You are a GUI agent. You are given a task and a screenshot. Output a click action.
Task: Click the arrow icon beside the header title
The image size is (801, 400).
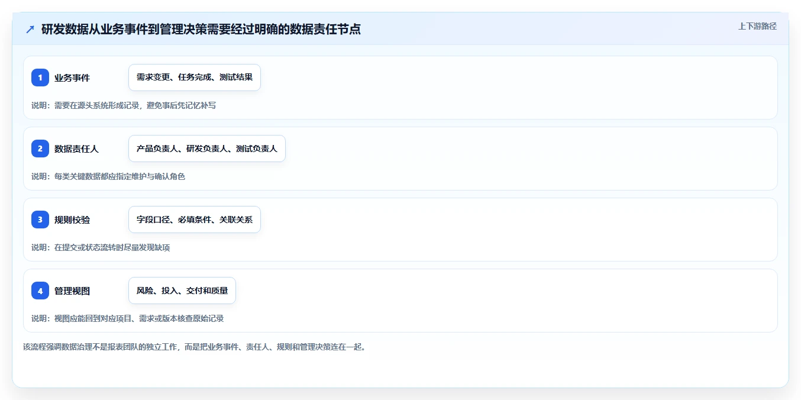(30, 29)
